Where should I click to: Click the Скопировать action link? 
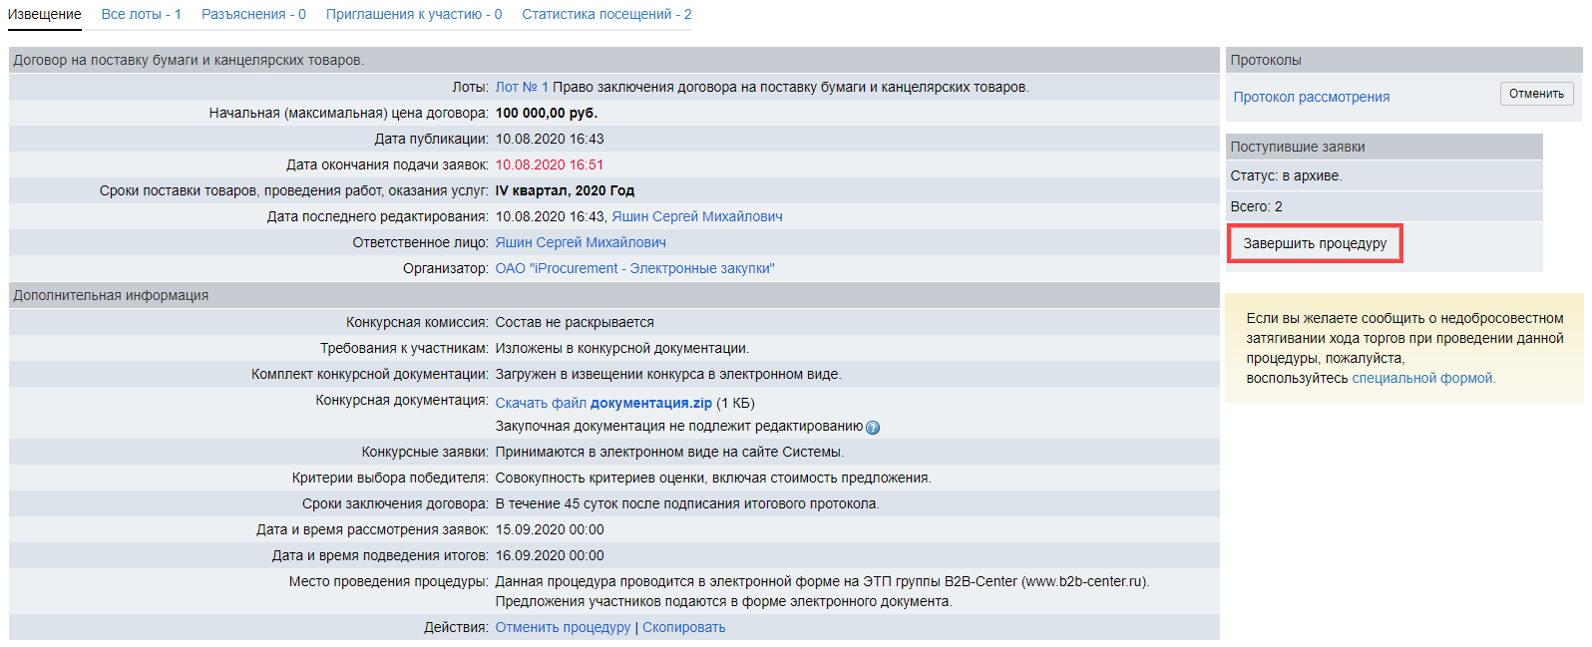click(683, 627)
